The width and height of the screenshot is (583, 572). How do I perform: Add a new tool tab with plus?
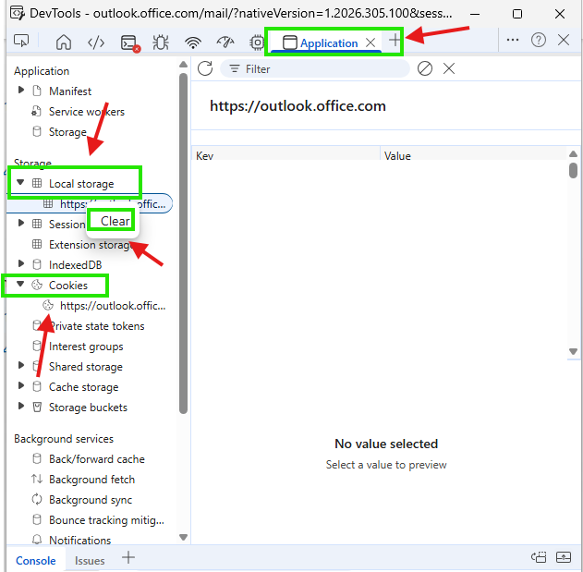(x=395, y=40)
